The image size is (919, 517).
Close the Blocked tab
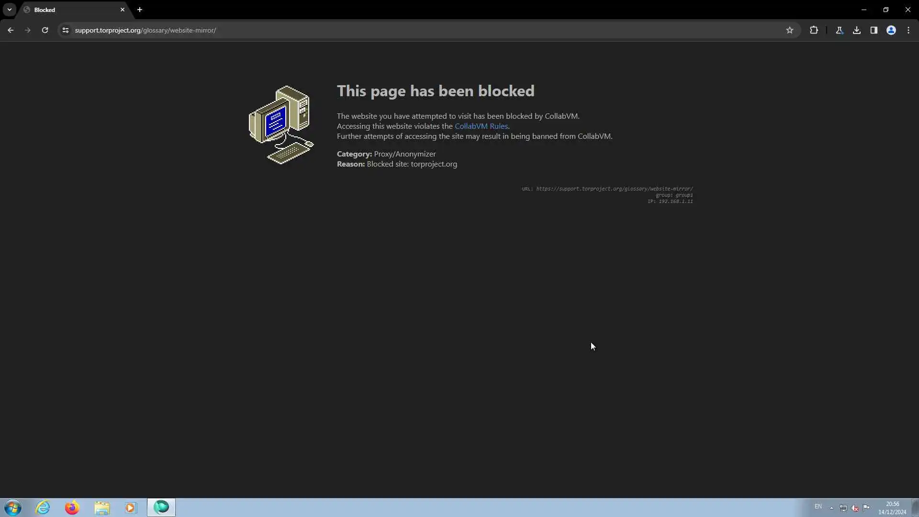coord(123,10)
